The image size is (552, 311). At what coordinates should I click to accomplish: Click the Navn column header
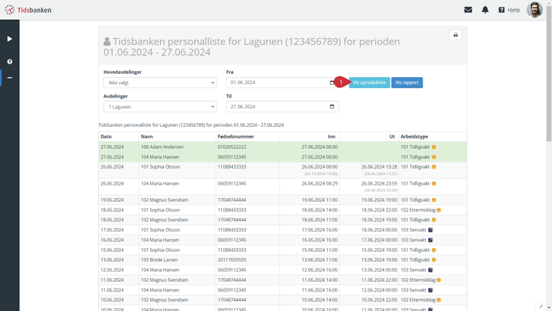pyautogui.click(x=147, y=137)
